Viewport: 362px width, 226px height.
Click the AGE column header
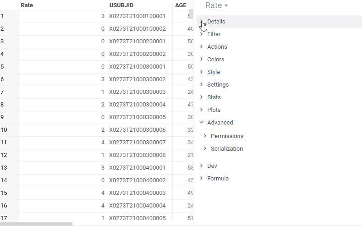coord(181,5)
